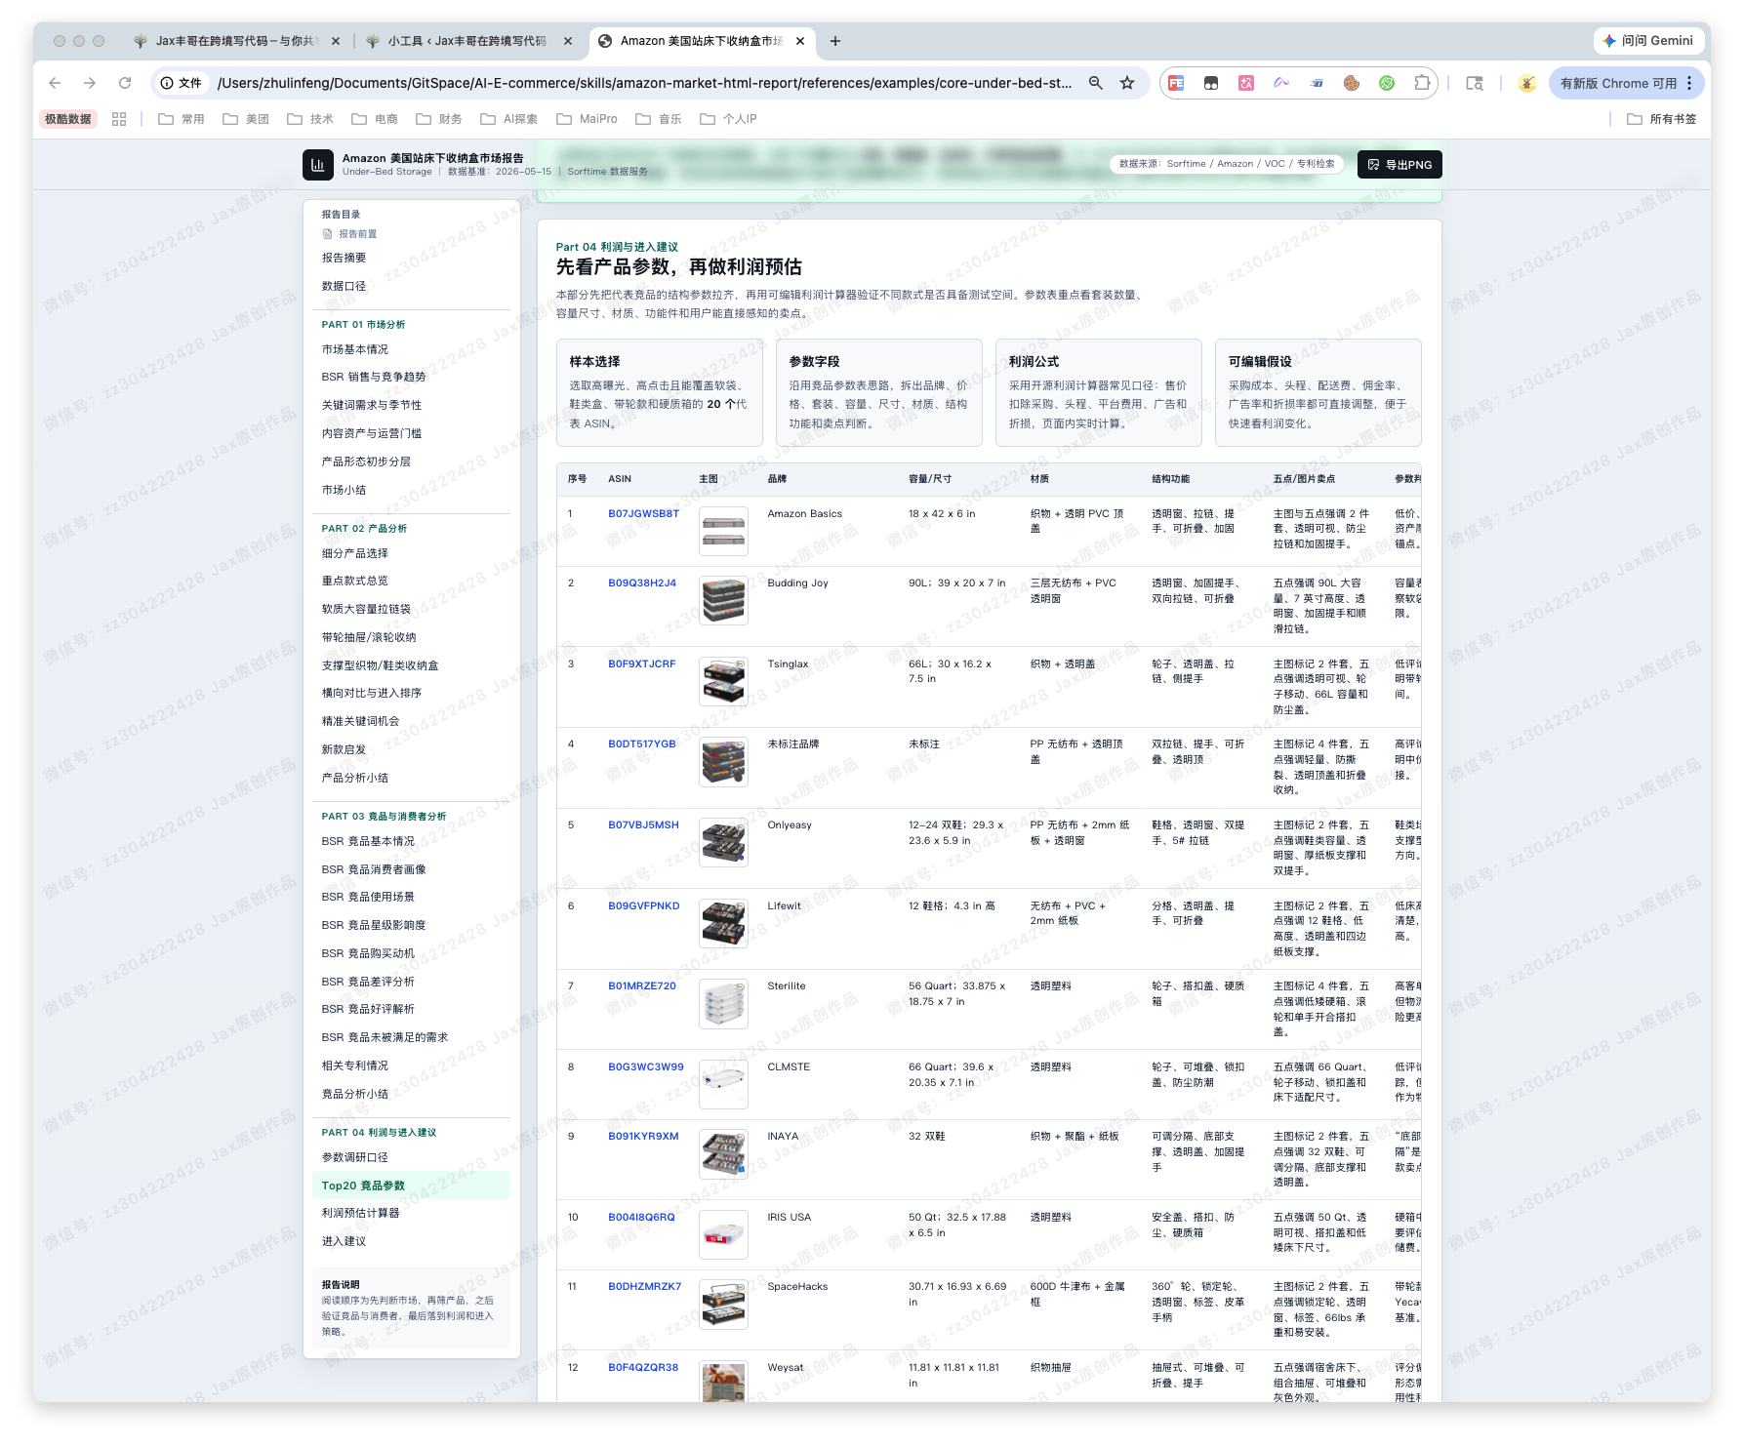Open ASIN link B01MRZE720

(642, 985)
